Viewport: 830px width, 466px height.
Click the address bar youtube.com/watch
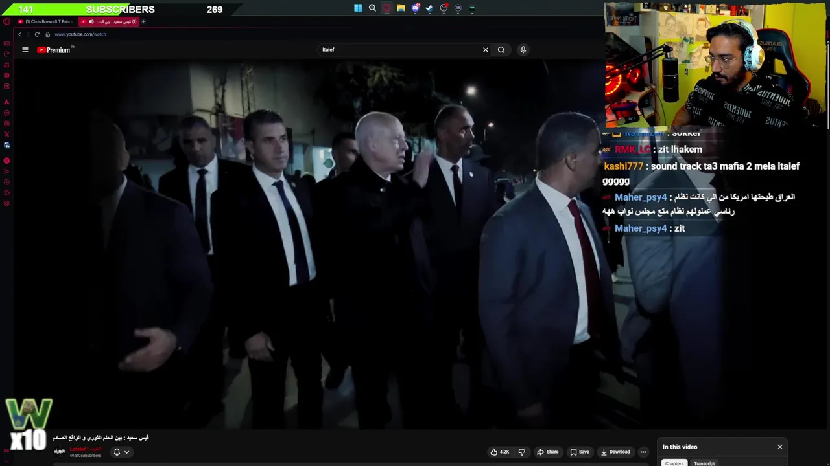click(80, 34)
